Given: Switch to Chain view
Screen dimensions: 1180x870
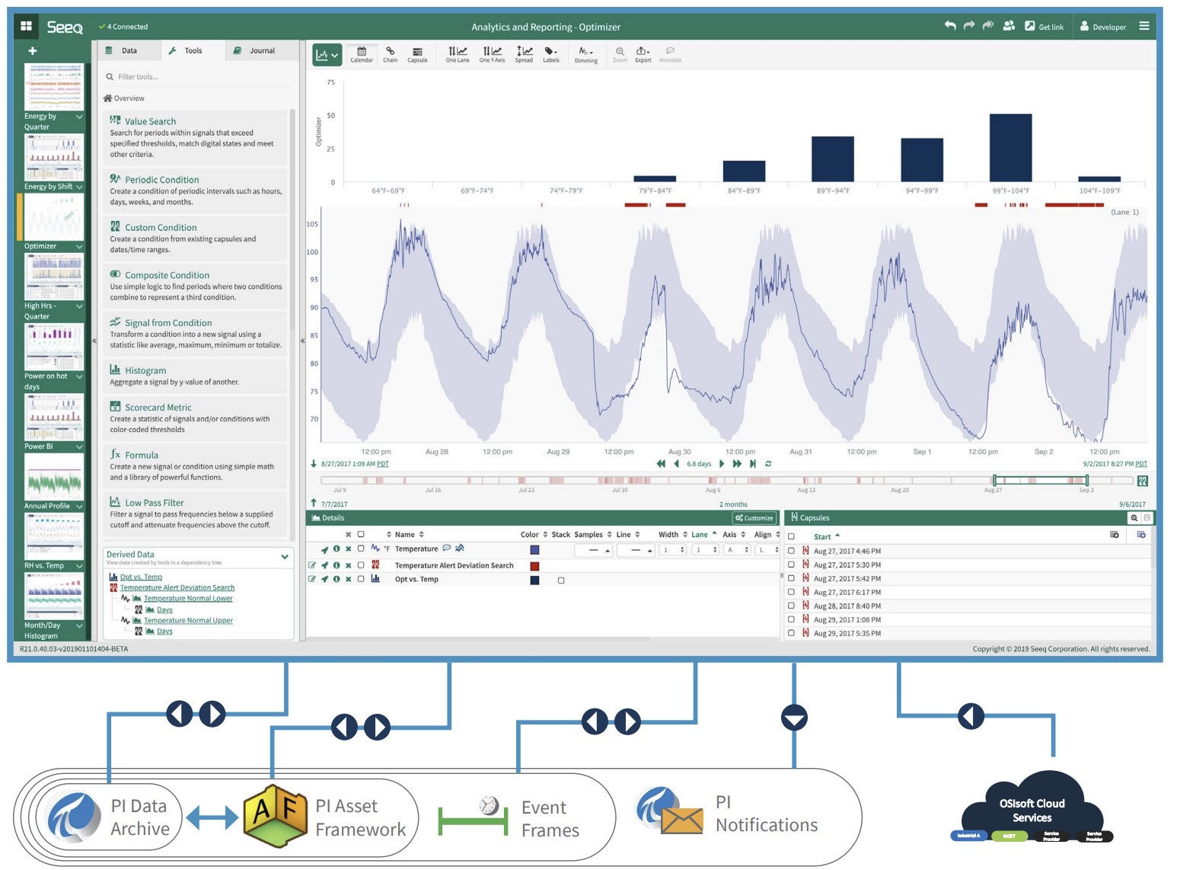Looking at the screenshot, I should point(390,54).
